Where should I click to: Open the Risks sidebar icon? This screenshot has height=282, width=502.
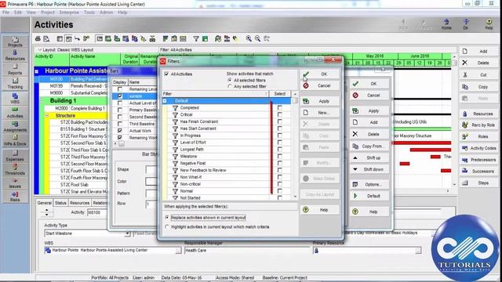15,197
